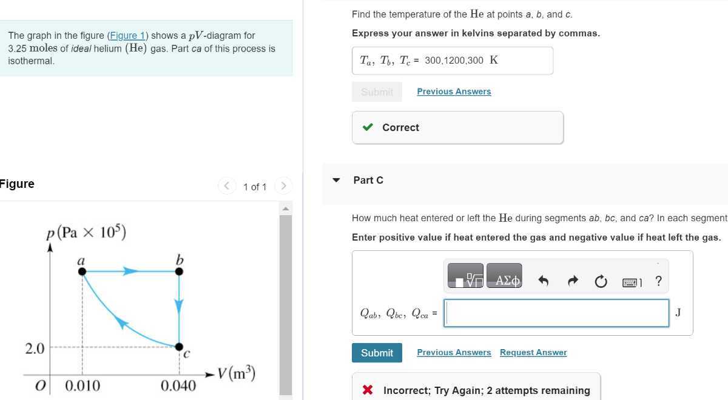Click the Qab, Qbc, Qca answer input field
728x400 pixels.
coord(555,313)
